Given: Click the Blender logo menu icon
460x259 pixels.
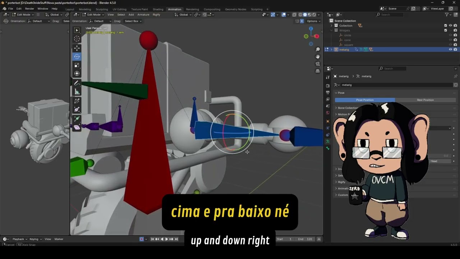Looking at the screenshot, I should click(x=4, y=9).
